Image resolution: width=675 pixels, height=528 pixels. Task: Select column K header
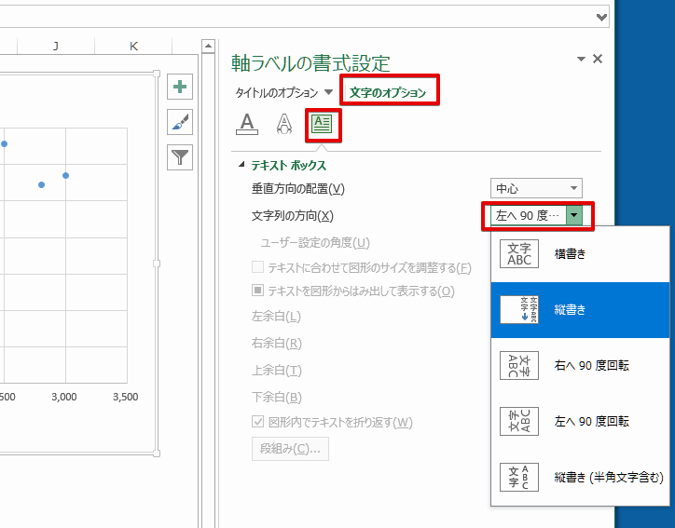tap(133, 46)
